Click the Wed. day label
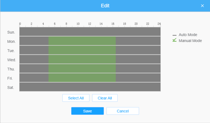Image resolution: width=210 pixels, height=123 pixels. (x=12, y=60)
